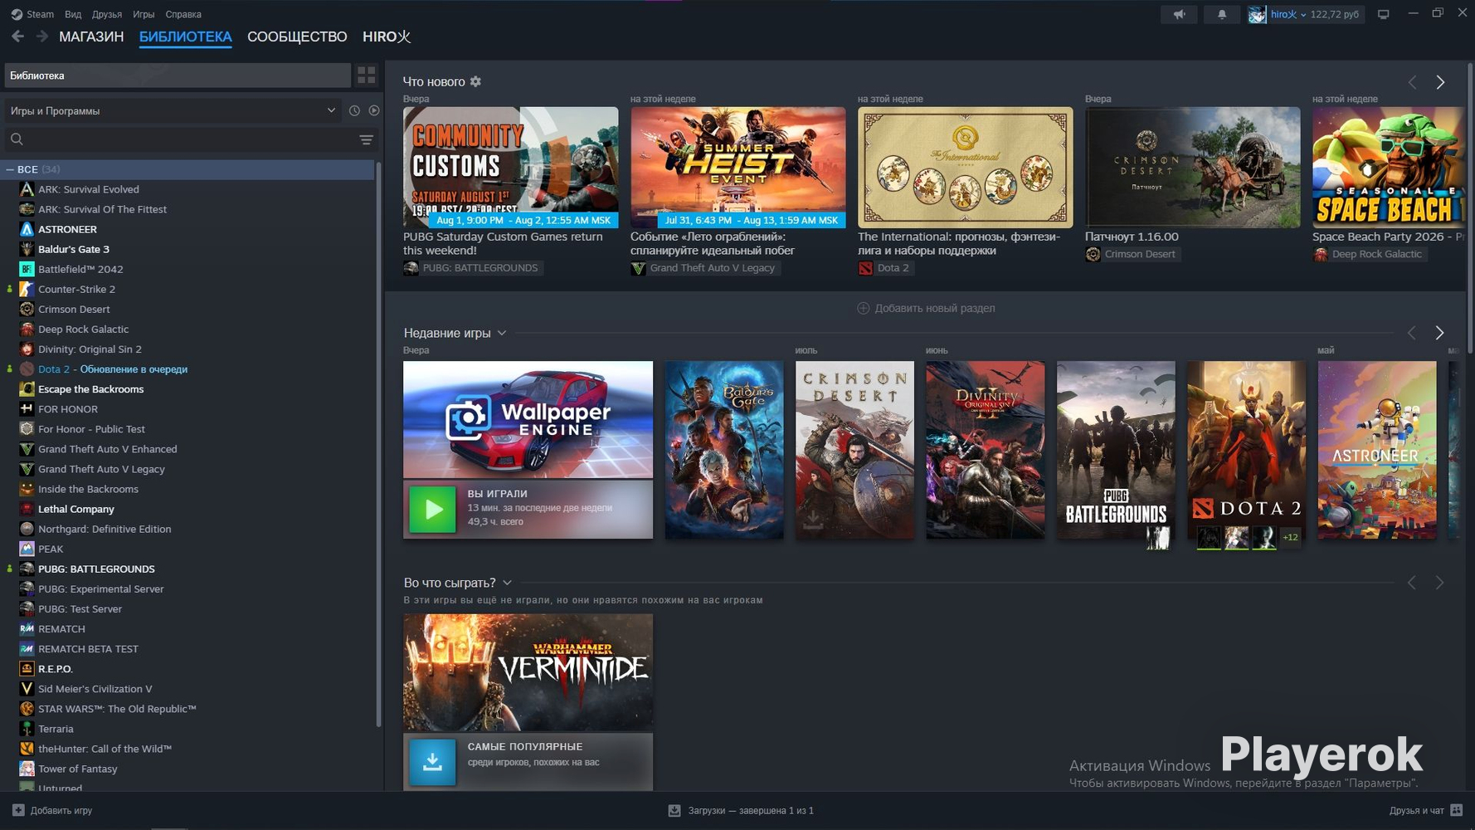
Task: Toggle ready-to-play filter icon
Action: point(374,110)
